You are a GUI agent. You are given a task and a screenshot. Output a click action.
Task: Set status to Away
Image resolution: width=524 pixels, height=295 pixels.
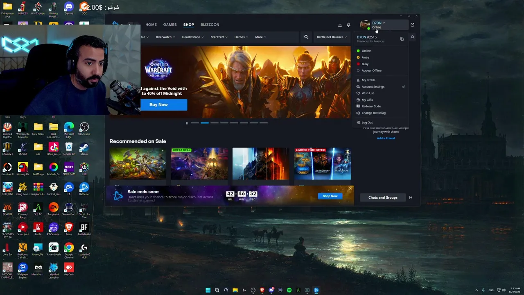[366, 57]
